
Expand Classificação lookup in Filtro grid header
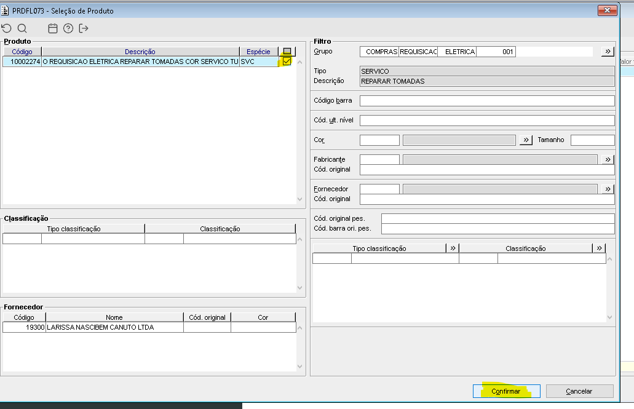(600, 248)
